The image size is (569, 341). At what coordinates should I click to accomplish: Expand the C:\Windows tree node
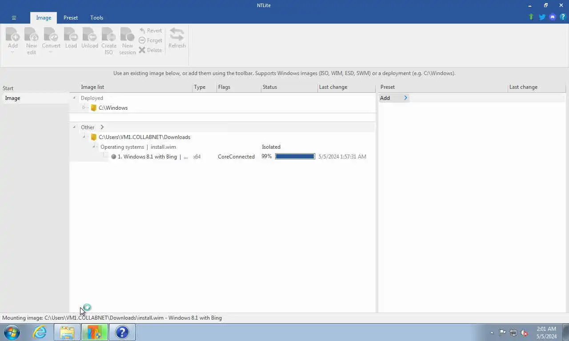(x=84, y=107)
